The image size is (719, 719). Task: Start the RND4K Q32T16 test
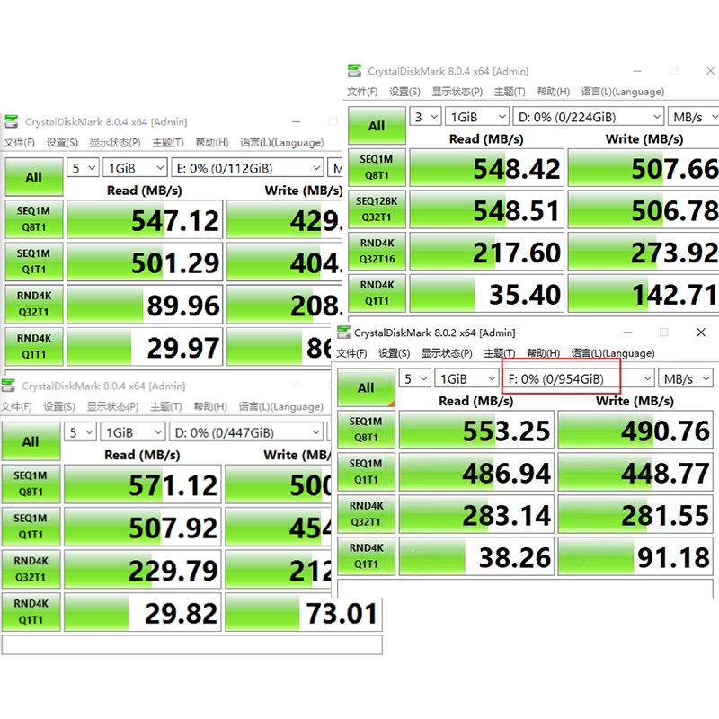pyautogui.click(x=377, y=252)
